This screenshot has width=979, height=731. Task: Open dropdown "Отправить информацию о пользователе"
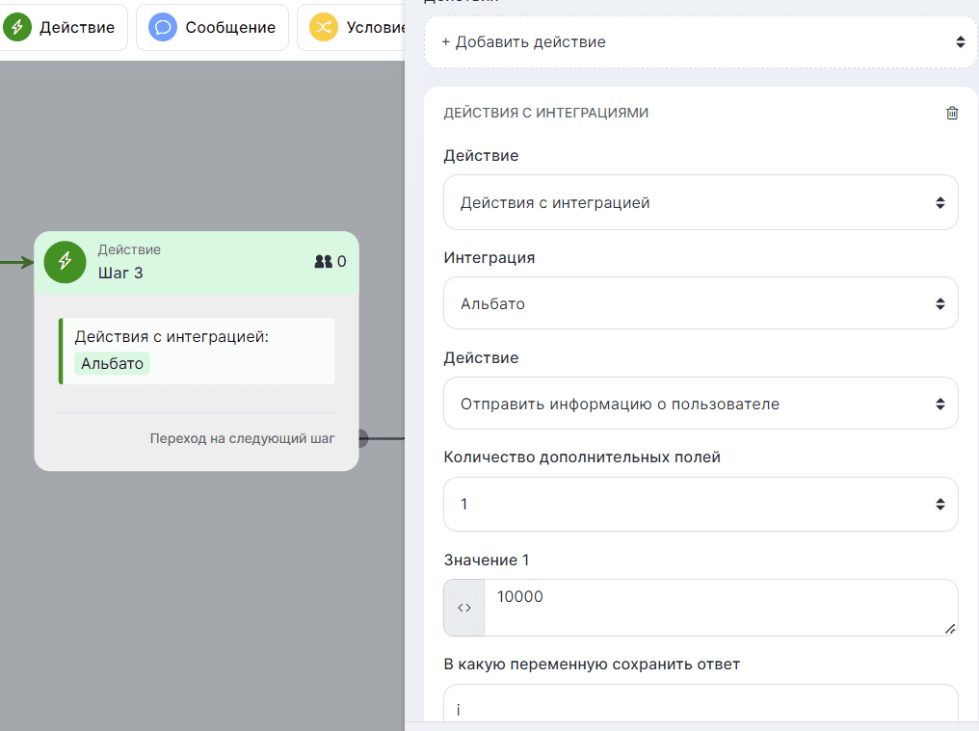coord(701,404)
